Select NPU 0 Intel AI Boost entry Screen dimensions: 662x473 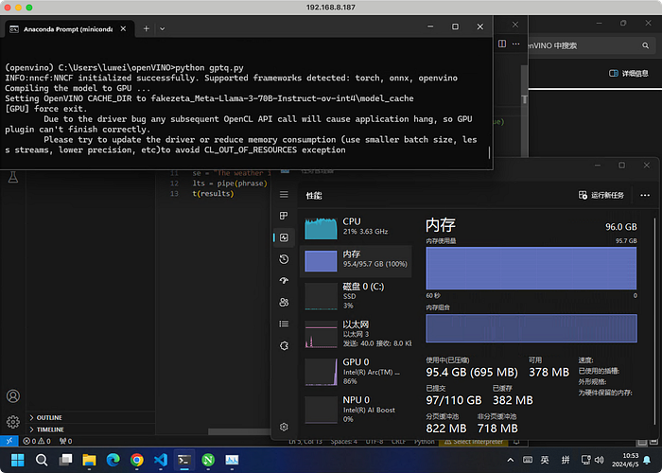[x=356, y=409]
